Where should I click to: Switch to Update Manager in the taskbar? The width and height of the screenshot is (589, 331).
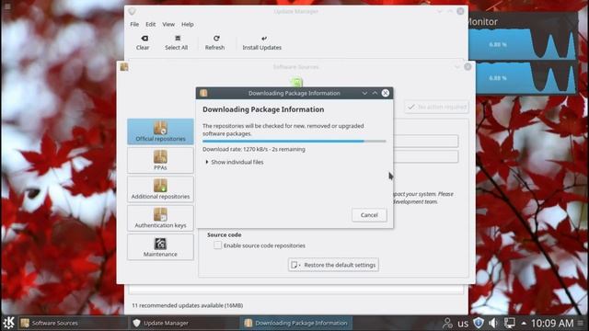[x=184, y=323]
